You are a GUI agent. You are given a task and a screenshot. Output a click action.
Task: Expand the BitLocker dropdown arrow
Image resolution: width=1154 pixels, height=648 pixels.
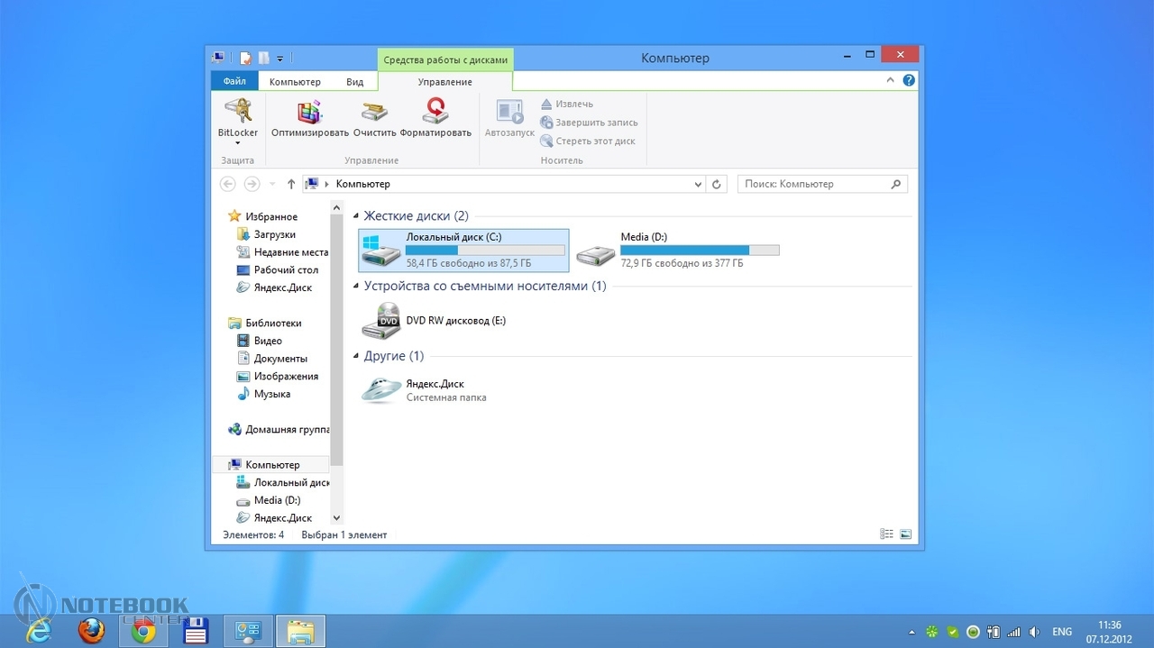point(238,143)
